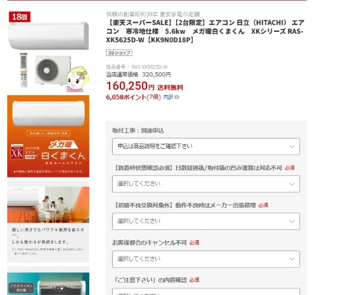View the main air conditioner product image

tap(48, 51)
